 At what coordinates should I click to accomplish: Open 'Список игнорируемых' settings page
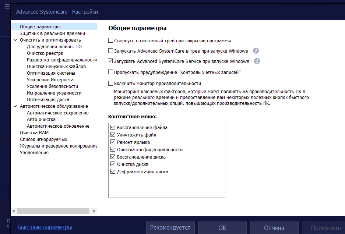(43, 139)
